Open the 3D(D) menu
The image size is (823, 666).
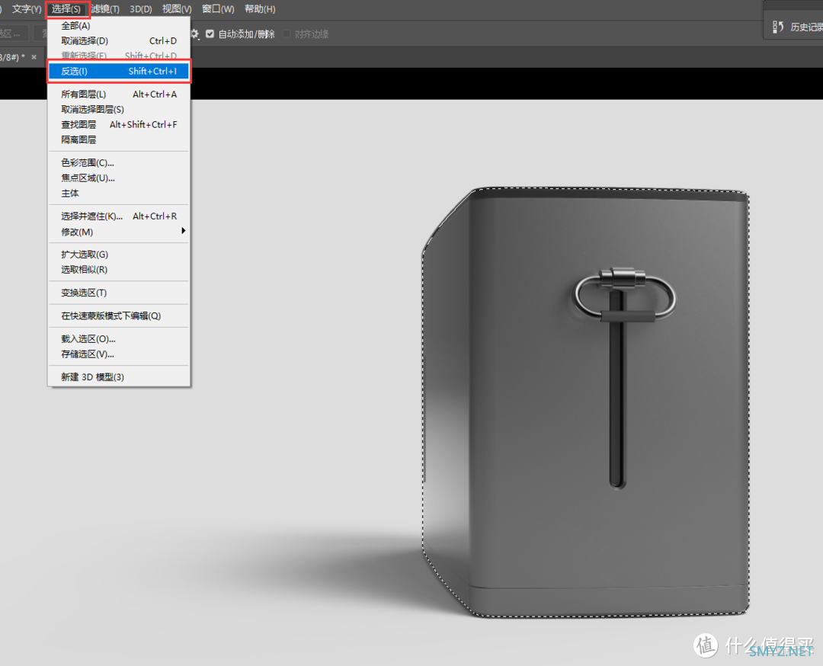click(141, 9)
